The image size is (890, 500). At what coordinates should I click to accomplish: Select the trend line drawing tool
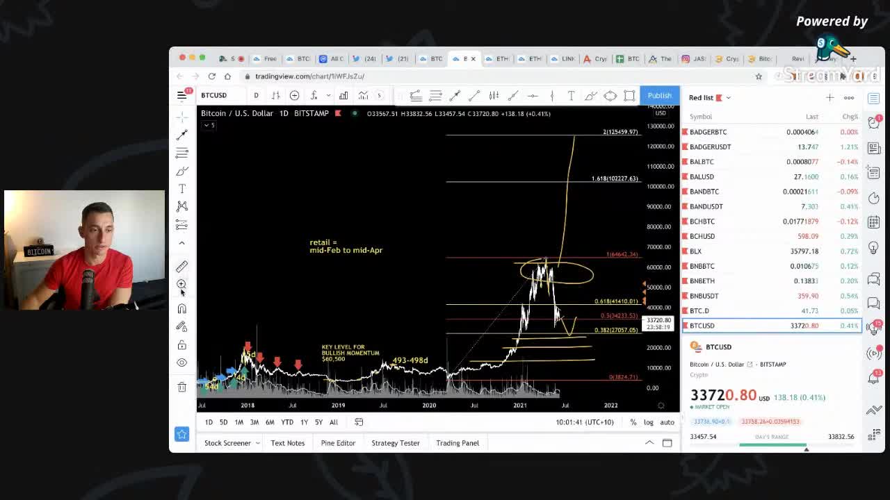[x=181, y=135]
